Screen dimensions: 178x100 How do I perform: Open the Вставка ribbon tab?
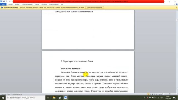[x=17, y=4]
